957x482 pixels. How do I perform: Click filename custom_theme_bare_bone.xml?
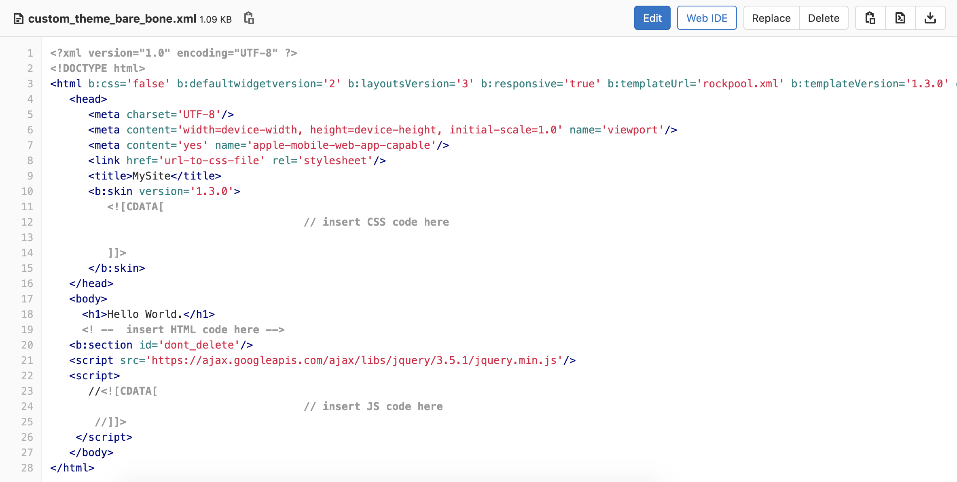pos(112,19)
